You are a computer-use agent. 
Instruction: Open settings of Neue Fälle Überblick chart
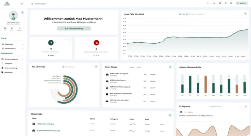[245, 14]
